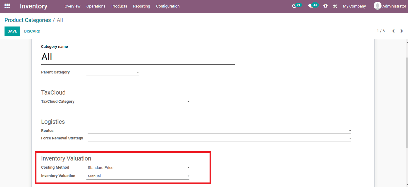Click the 'Costing Method' label
408x187 pixels.
pyautogui.click(x=55, y=167)
